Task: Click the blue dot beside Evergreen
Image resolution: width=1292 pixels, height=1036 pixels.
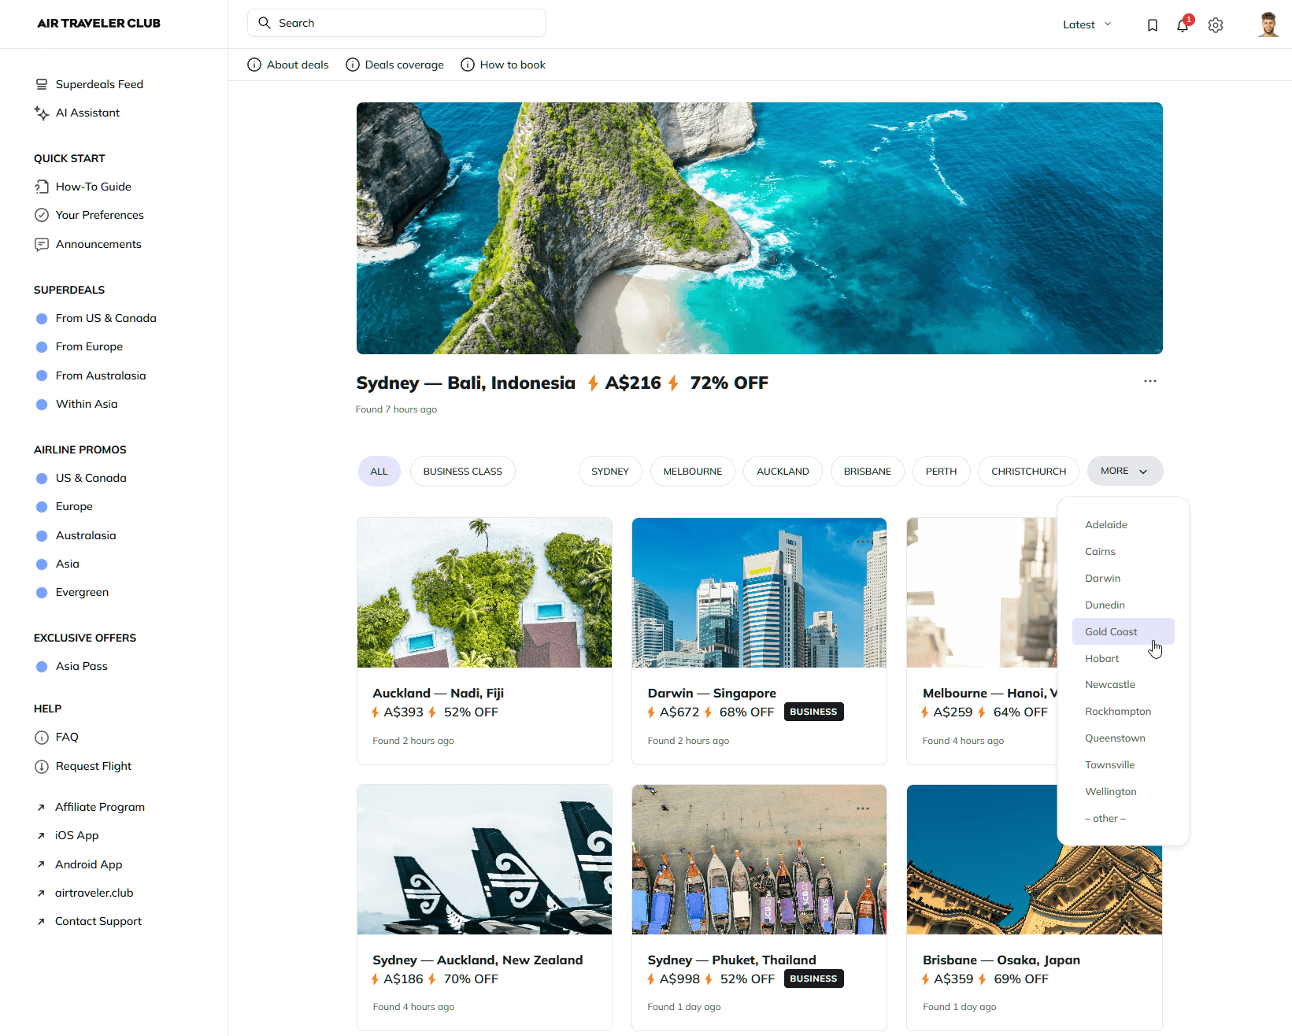Action: tap(42, 593)
